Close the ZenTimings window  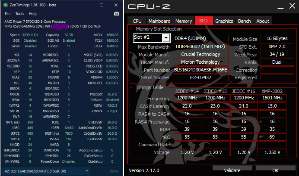(116, 5)
